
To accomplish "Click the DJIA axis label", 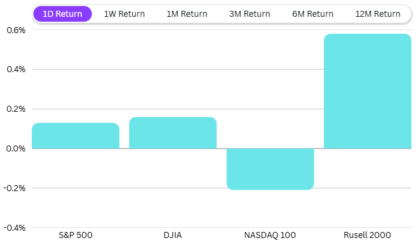I will pos(173,235).
